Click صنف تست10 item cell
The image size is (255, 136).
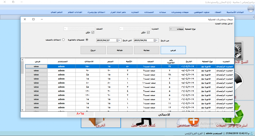[x=149, y=83]
